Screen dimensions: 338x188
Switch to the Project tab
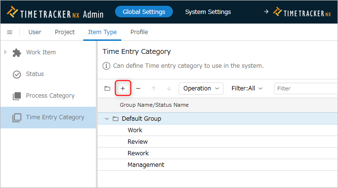click(65, 32)
